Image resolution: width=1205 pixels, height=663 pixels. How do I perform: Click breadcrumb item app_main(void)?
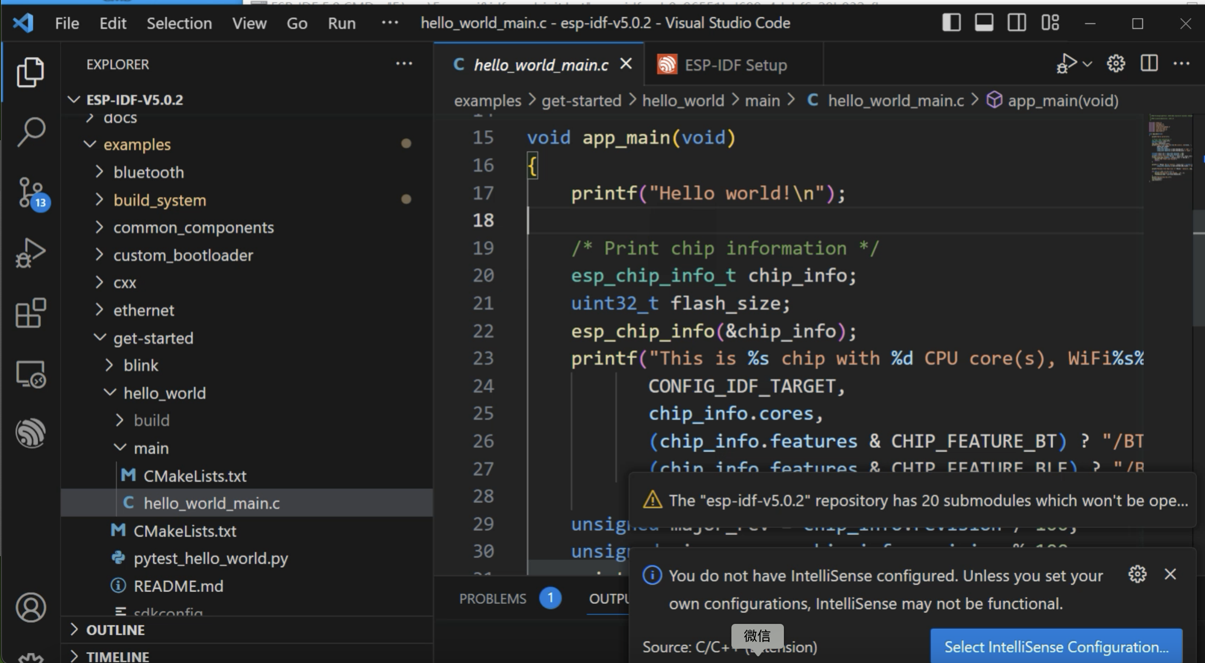(x=1062, y=101)
